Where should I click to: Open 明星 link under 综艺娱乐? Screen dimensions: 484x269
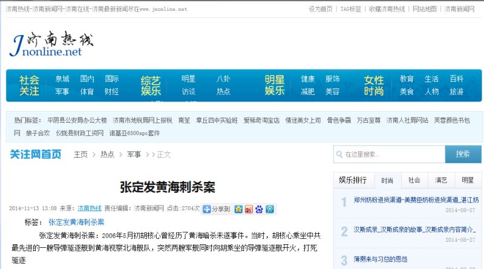tap(188, 79)
